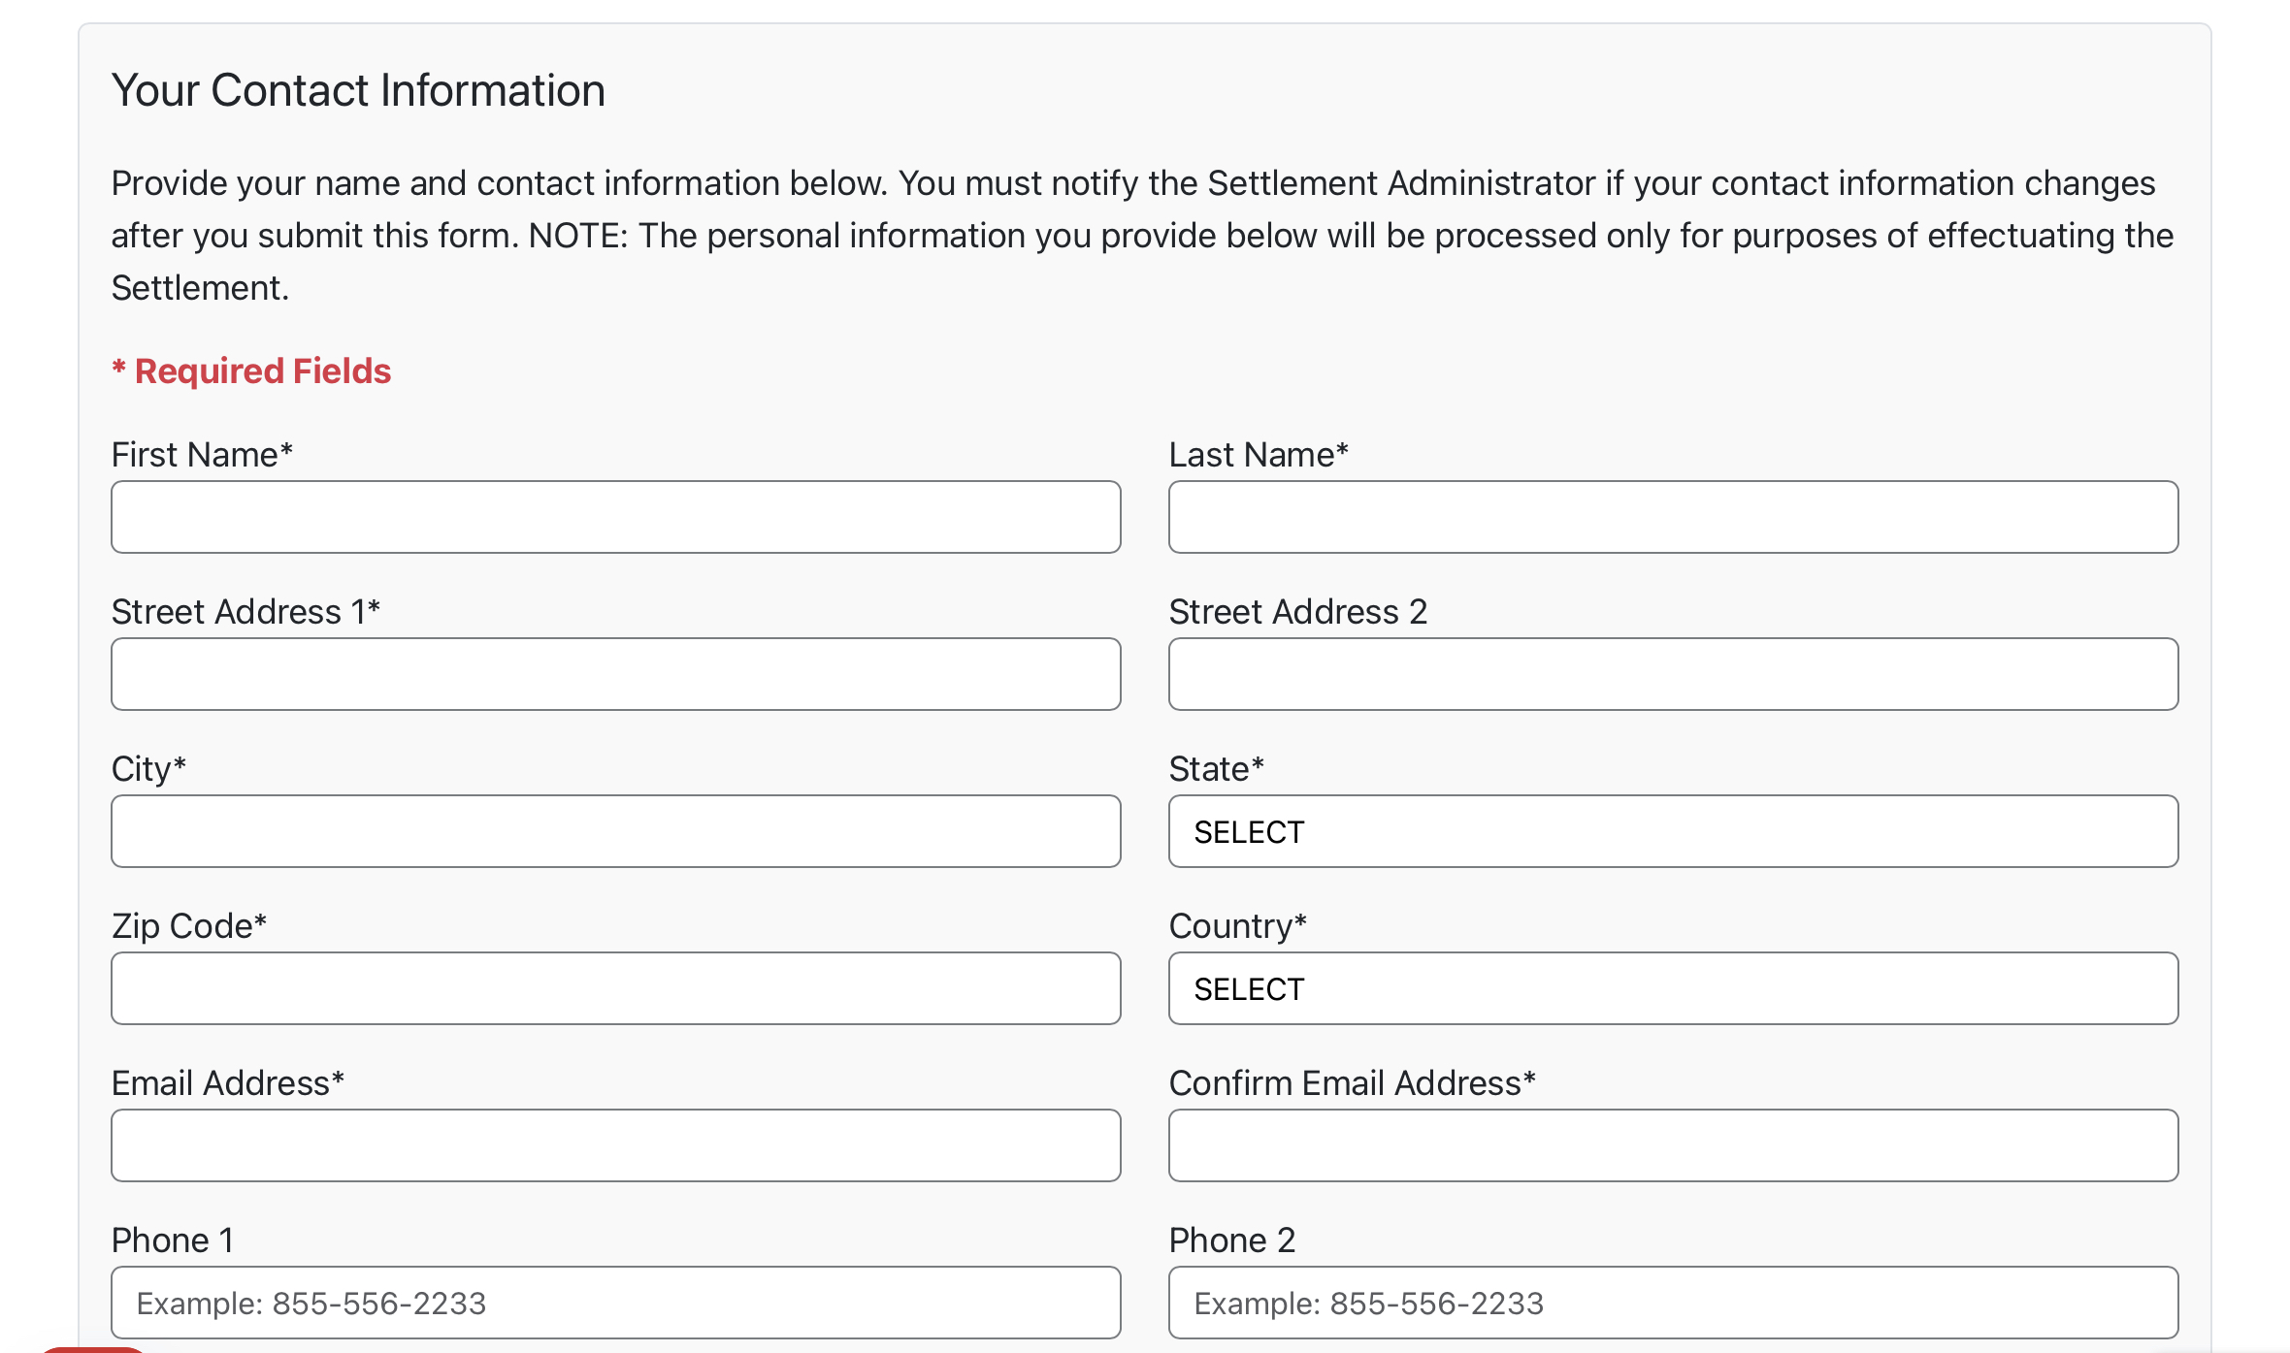The width and height of the screenshot is (2290, 1353).
Task: Click the "Country*" label text
Action: (1238, 926)
